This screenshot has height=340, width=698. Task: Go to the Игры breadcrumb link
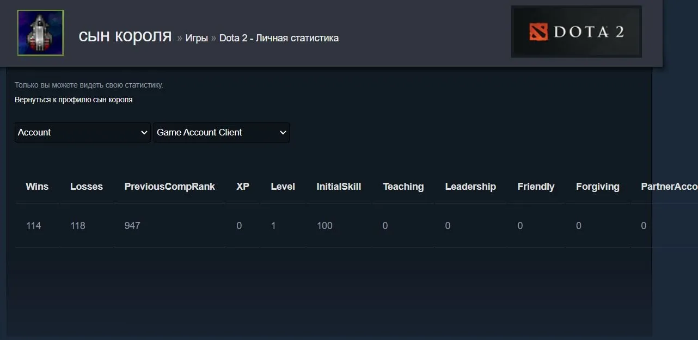pos(197,38)
